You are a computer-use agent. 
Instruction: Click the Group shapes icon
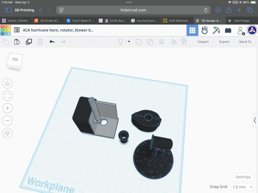pos(139,42)
